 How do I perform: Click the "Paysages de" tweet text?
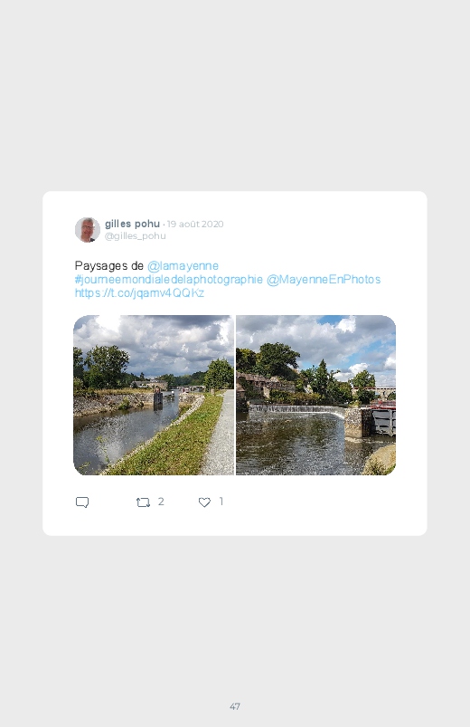[108, 265]
